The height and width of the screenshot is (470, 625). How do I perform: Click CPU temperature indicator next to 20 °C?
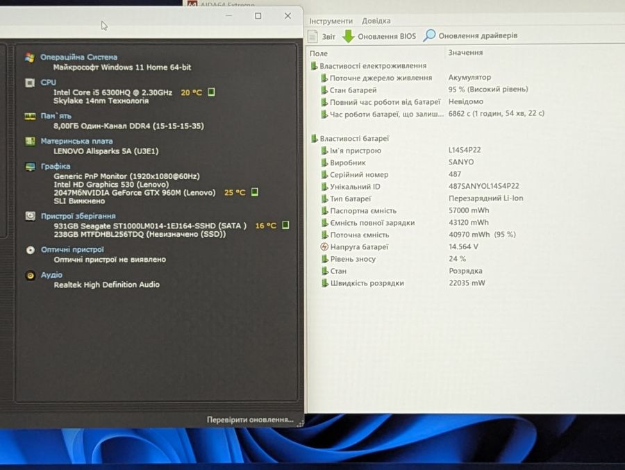[x=211, y=92]
